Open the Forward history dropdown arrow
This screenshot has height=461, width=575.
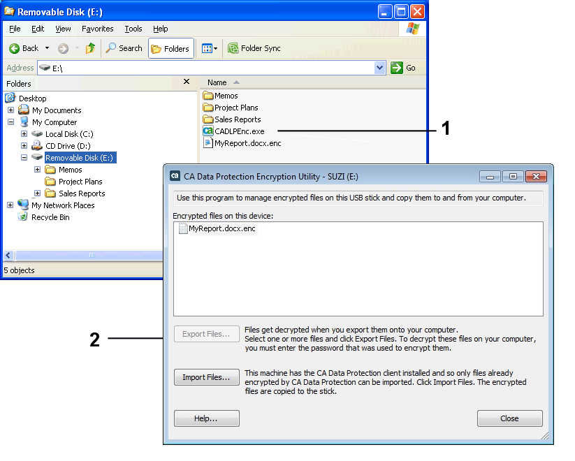pos(77,48)
